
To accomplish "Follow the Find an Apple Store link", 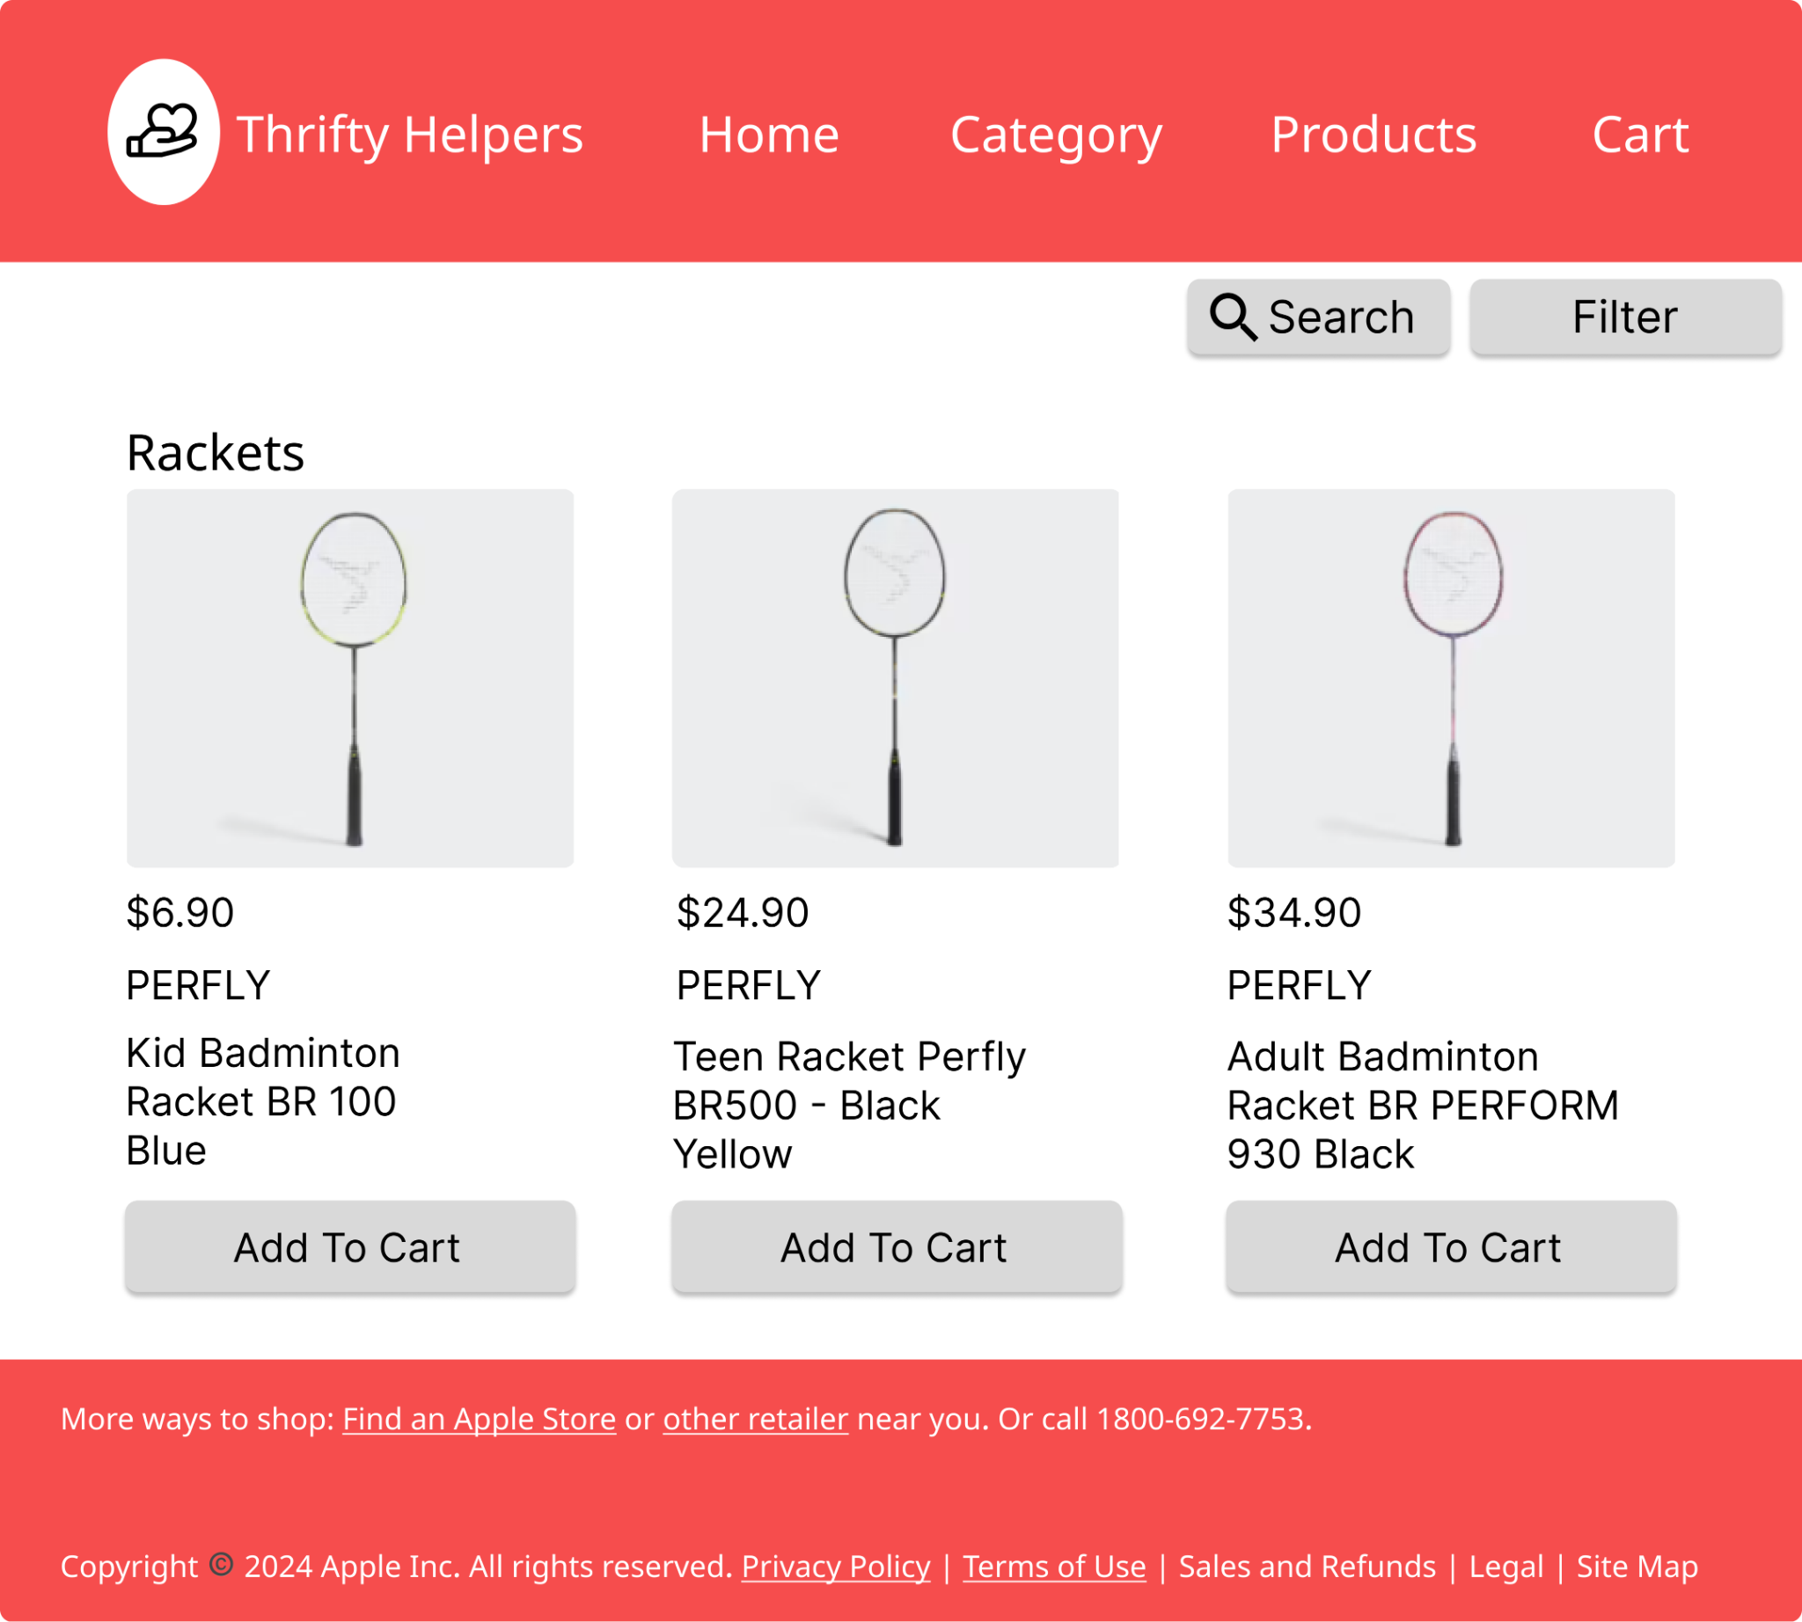I will [479, 1419].
